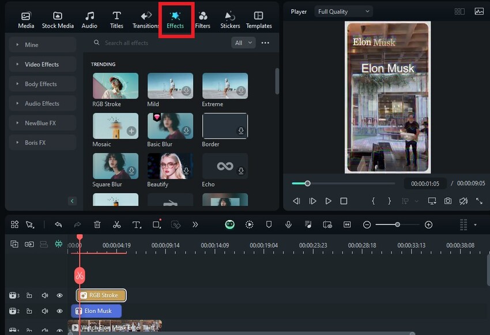Undo the last action

point(58,224)
